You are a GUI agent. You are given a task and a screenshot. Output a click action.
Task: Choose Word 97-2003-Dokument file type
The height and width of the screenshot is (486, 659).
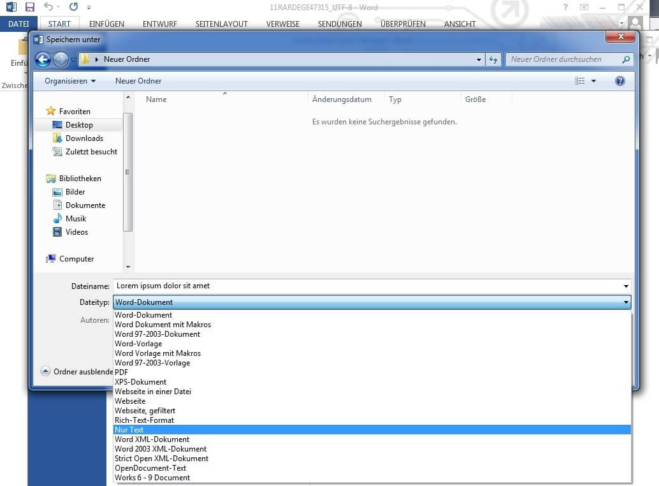pyautogui.click(x=372, y=334)
